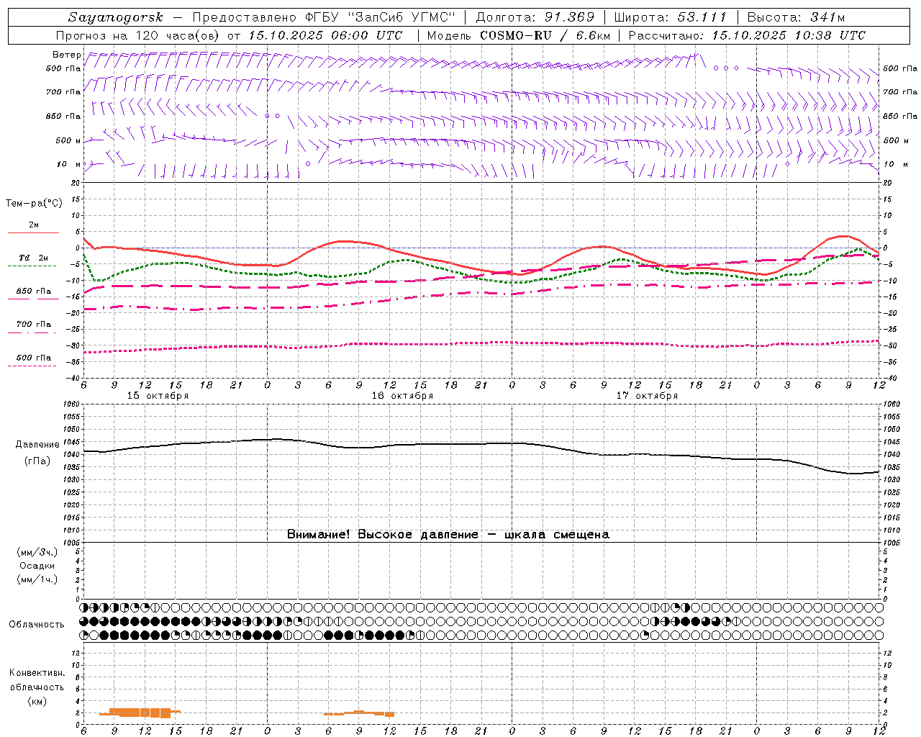Click the '15 октября' date label
The image size is (921, 737).
(x=158, y=396)
